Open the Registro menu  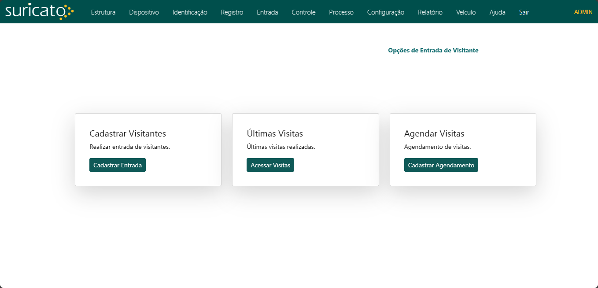(x=232, y=12)
